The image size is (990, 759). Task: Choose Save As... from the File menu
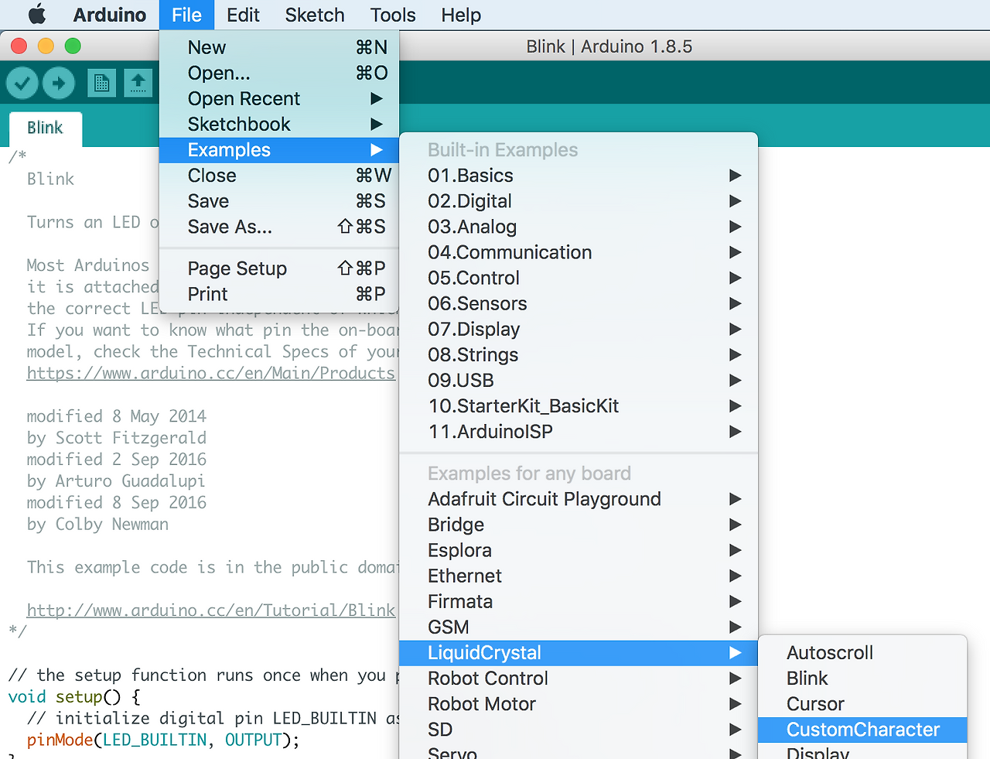(x=279, y=227)
